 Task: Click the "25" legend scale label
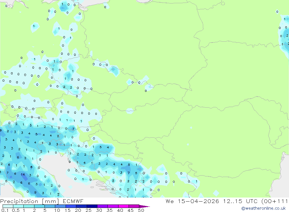tap(88, 210)
